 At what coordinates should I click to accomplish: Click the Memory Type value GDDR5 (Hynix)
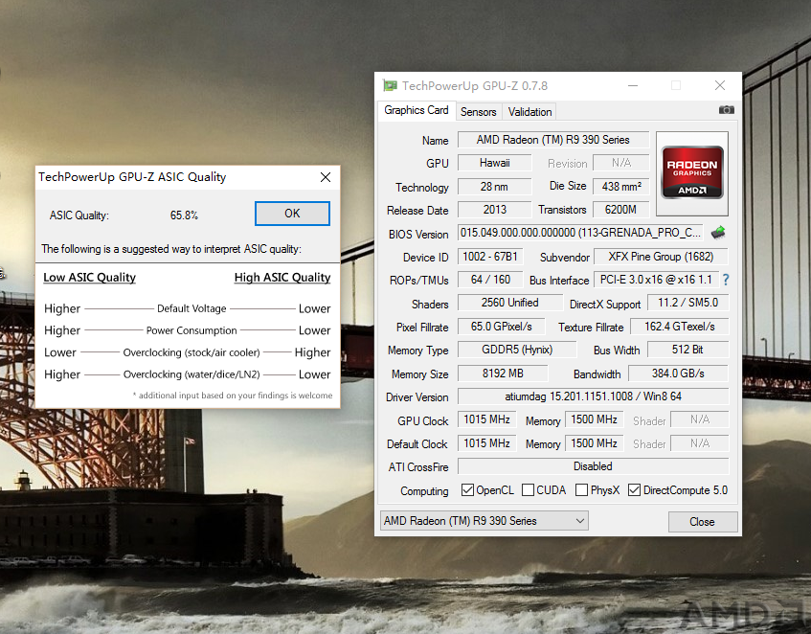tap(517, 350)
